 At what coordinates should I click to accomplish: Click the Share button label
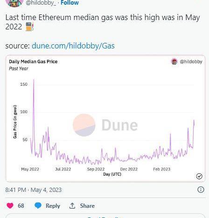pos(87,206)
